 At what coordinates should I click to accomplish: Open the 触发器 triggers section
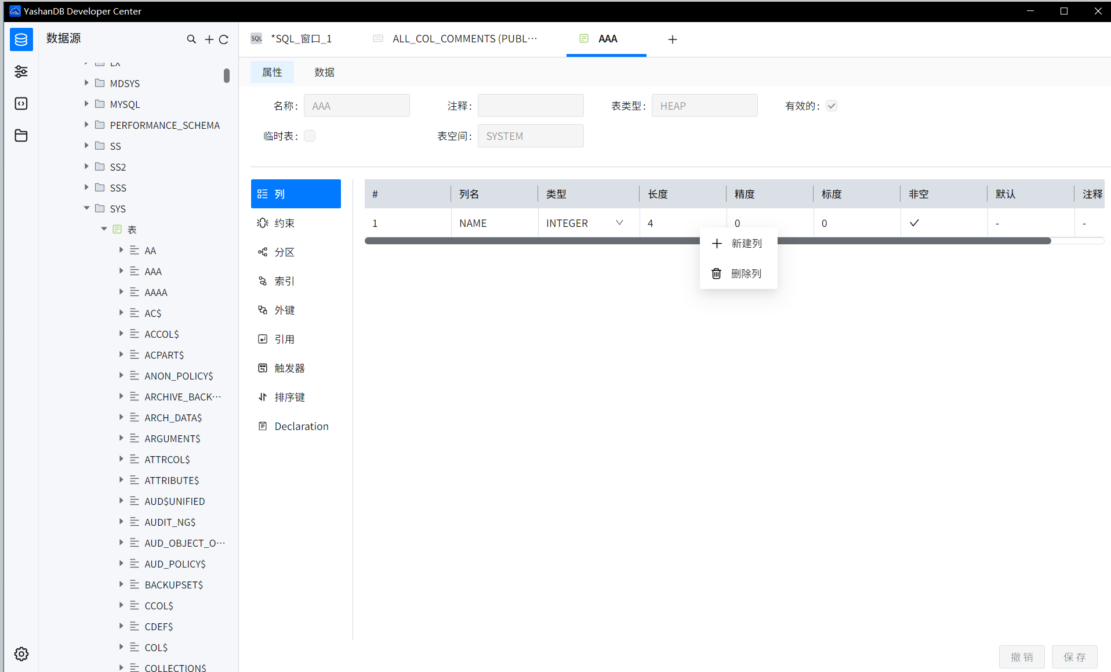click(x=296, y=368)
